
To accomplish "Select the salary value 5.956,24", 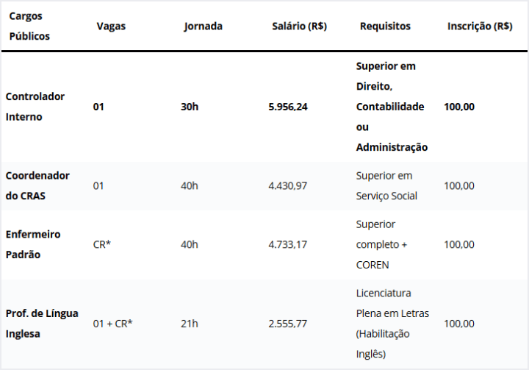I will point(288,107).
